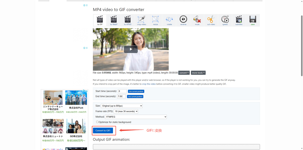The image size is (303, 150).
Task: Select the crop video tool
Action: [141, 20]
